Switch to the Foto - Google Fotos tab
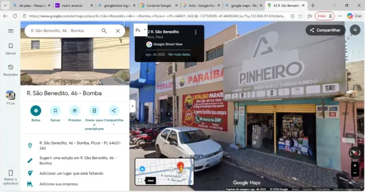 point(201,5)
